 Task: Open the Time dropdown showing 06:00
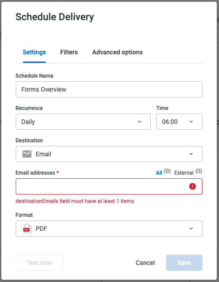[x=179, y=122]
